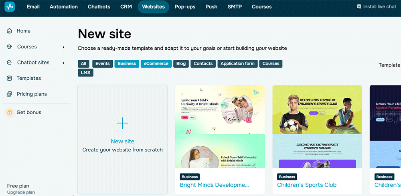Expand the Chatbot sites submenu arrow
401x196 pixels.
coord(63,63)
